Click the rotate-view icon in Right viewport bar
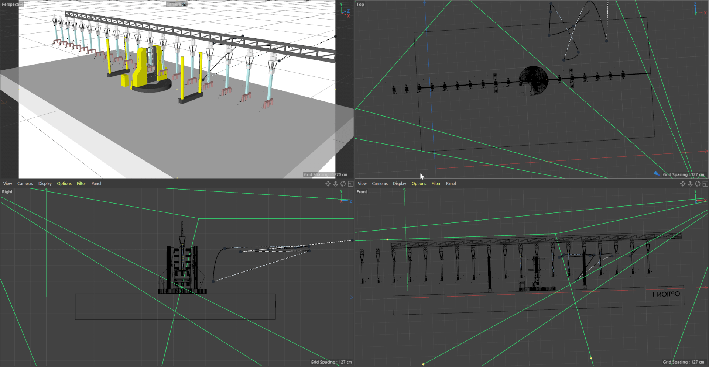709x367 pixels. coord(343,184)
